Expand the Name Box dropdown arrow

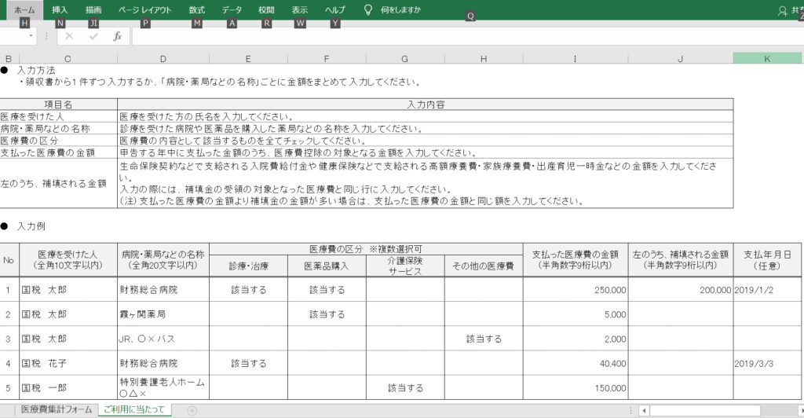[x=31, y=36]
